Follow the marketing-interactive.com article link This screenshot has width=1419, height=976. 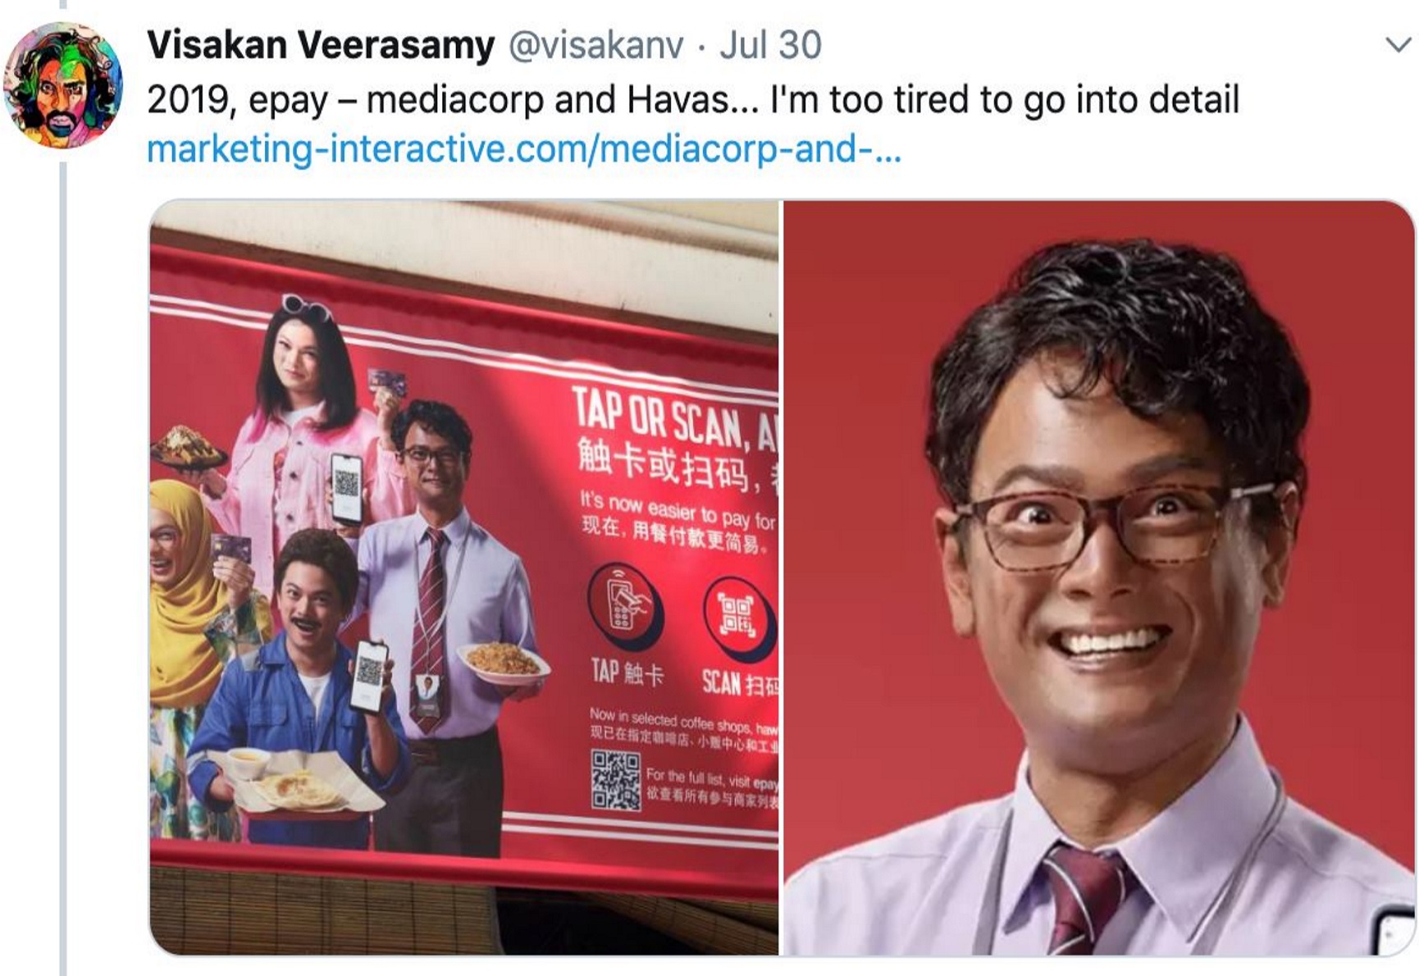pyautogui.click(x=524, y=149)
